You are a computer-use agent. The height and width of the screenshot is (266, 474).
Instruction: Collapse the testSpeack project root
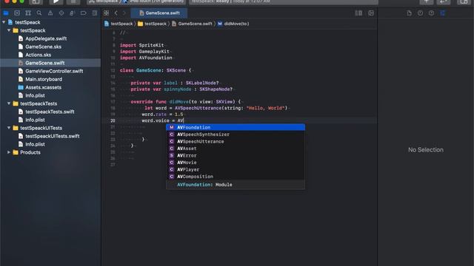click(4, 22)
